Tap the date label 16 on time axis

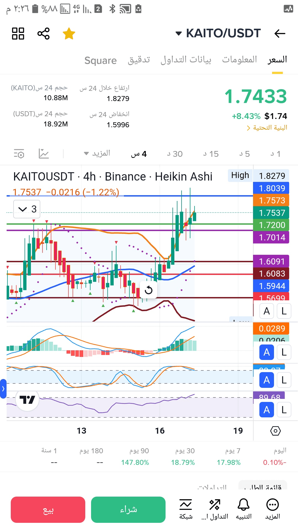(x=160, y=431)
